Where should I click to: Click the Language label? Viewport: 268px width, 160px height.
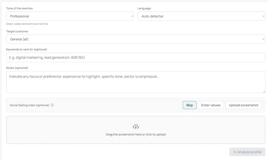pos(144,8)
